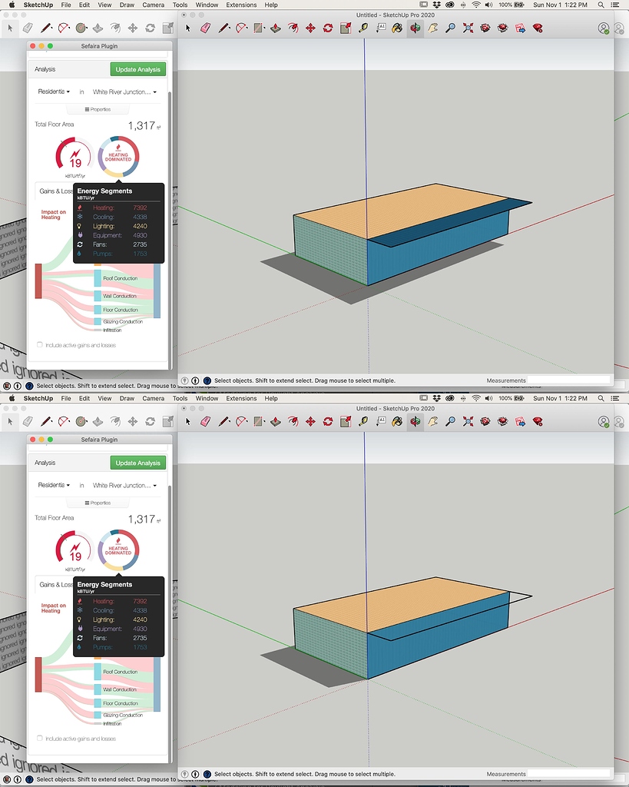This screenshot has height=787, width=629.
Task: Switch to the Orbit camera tool
Action: pos(415,28)
